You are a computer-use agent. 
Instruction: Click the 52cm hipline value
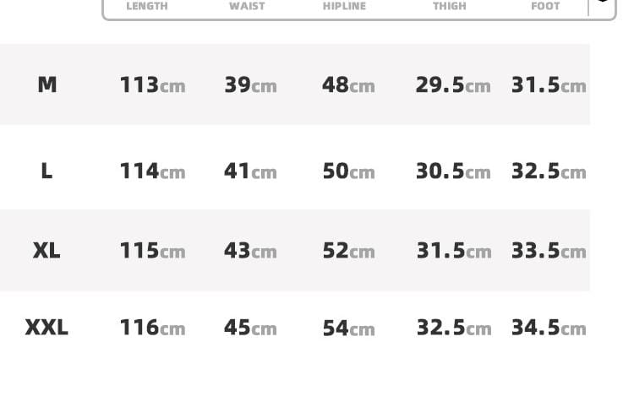pyautogui.click(x=348, y=252)
